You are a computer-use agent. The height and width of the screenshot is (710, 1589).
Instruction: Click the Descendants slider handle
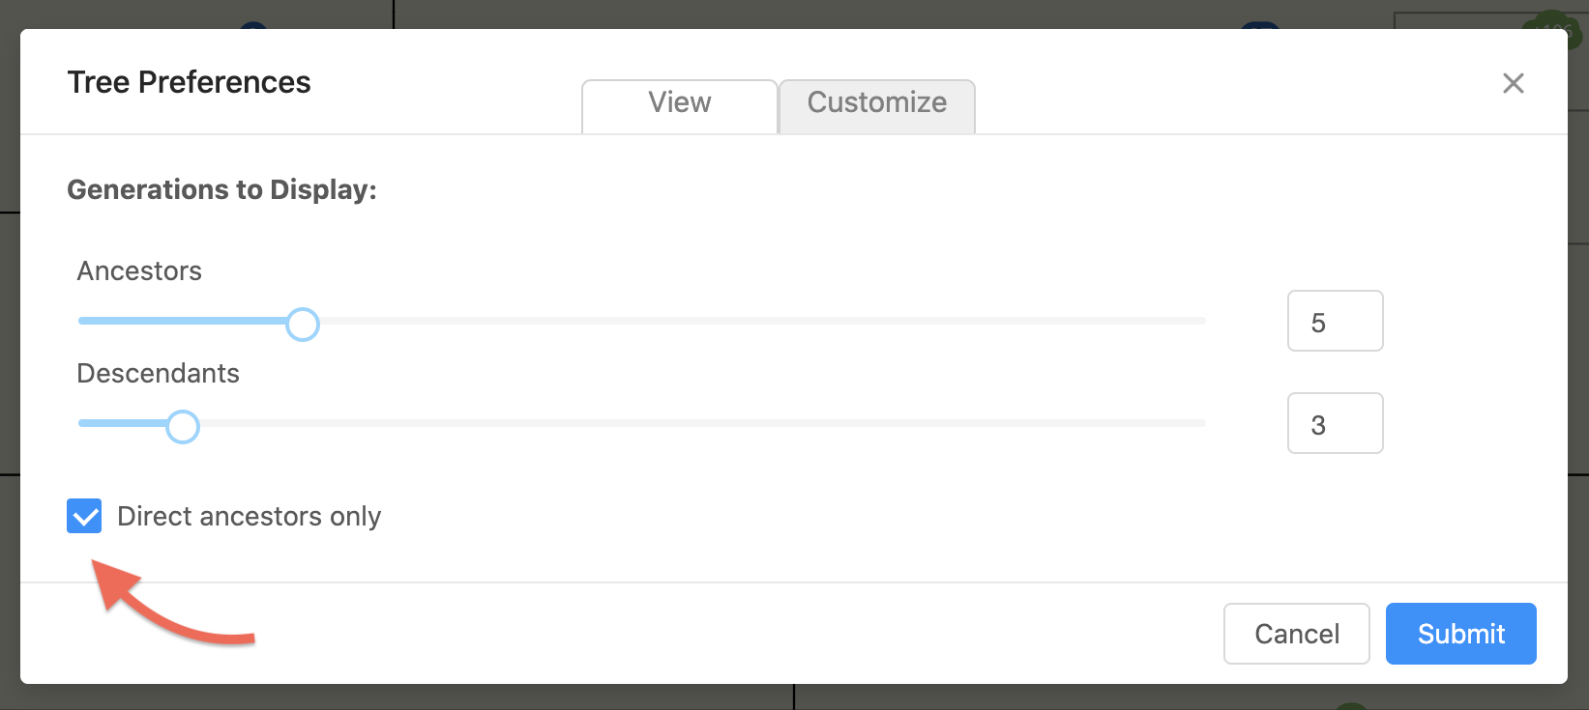pyautogui.click(x=183, y=426)
